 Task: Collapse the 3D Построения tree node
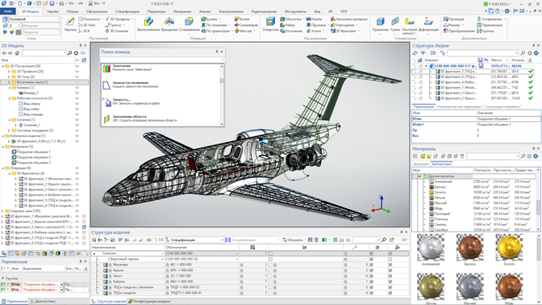tap(2, 66)
